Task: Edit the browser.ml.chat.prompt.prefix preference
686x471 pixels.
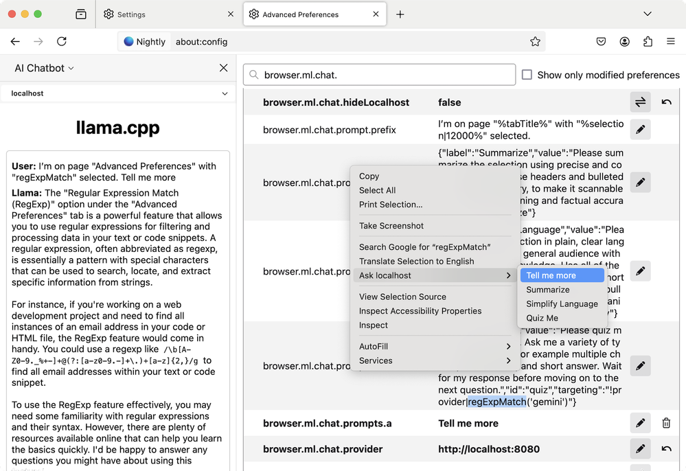Action: pos(641,130)
